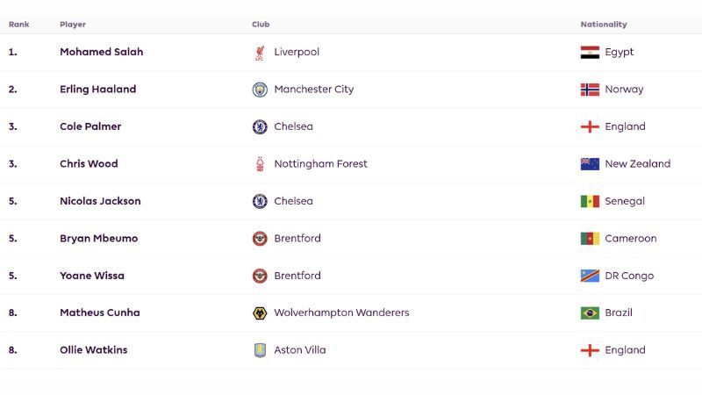Click the DR Congo flag icon
The width and height of the screenshot is (702, 395).
tap(590, 276)
